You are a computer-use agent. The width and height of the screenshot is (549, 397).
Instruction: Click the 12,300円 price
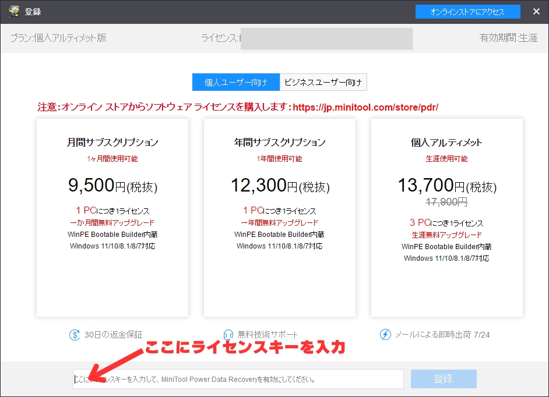(x=280, y=185)
